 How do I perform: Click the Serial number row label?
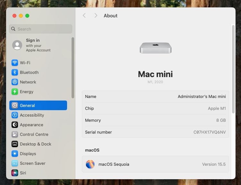tap(99, 132)
